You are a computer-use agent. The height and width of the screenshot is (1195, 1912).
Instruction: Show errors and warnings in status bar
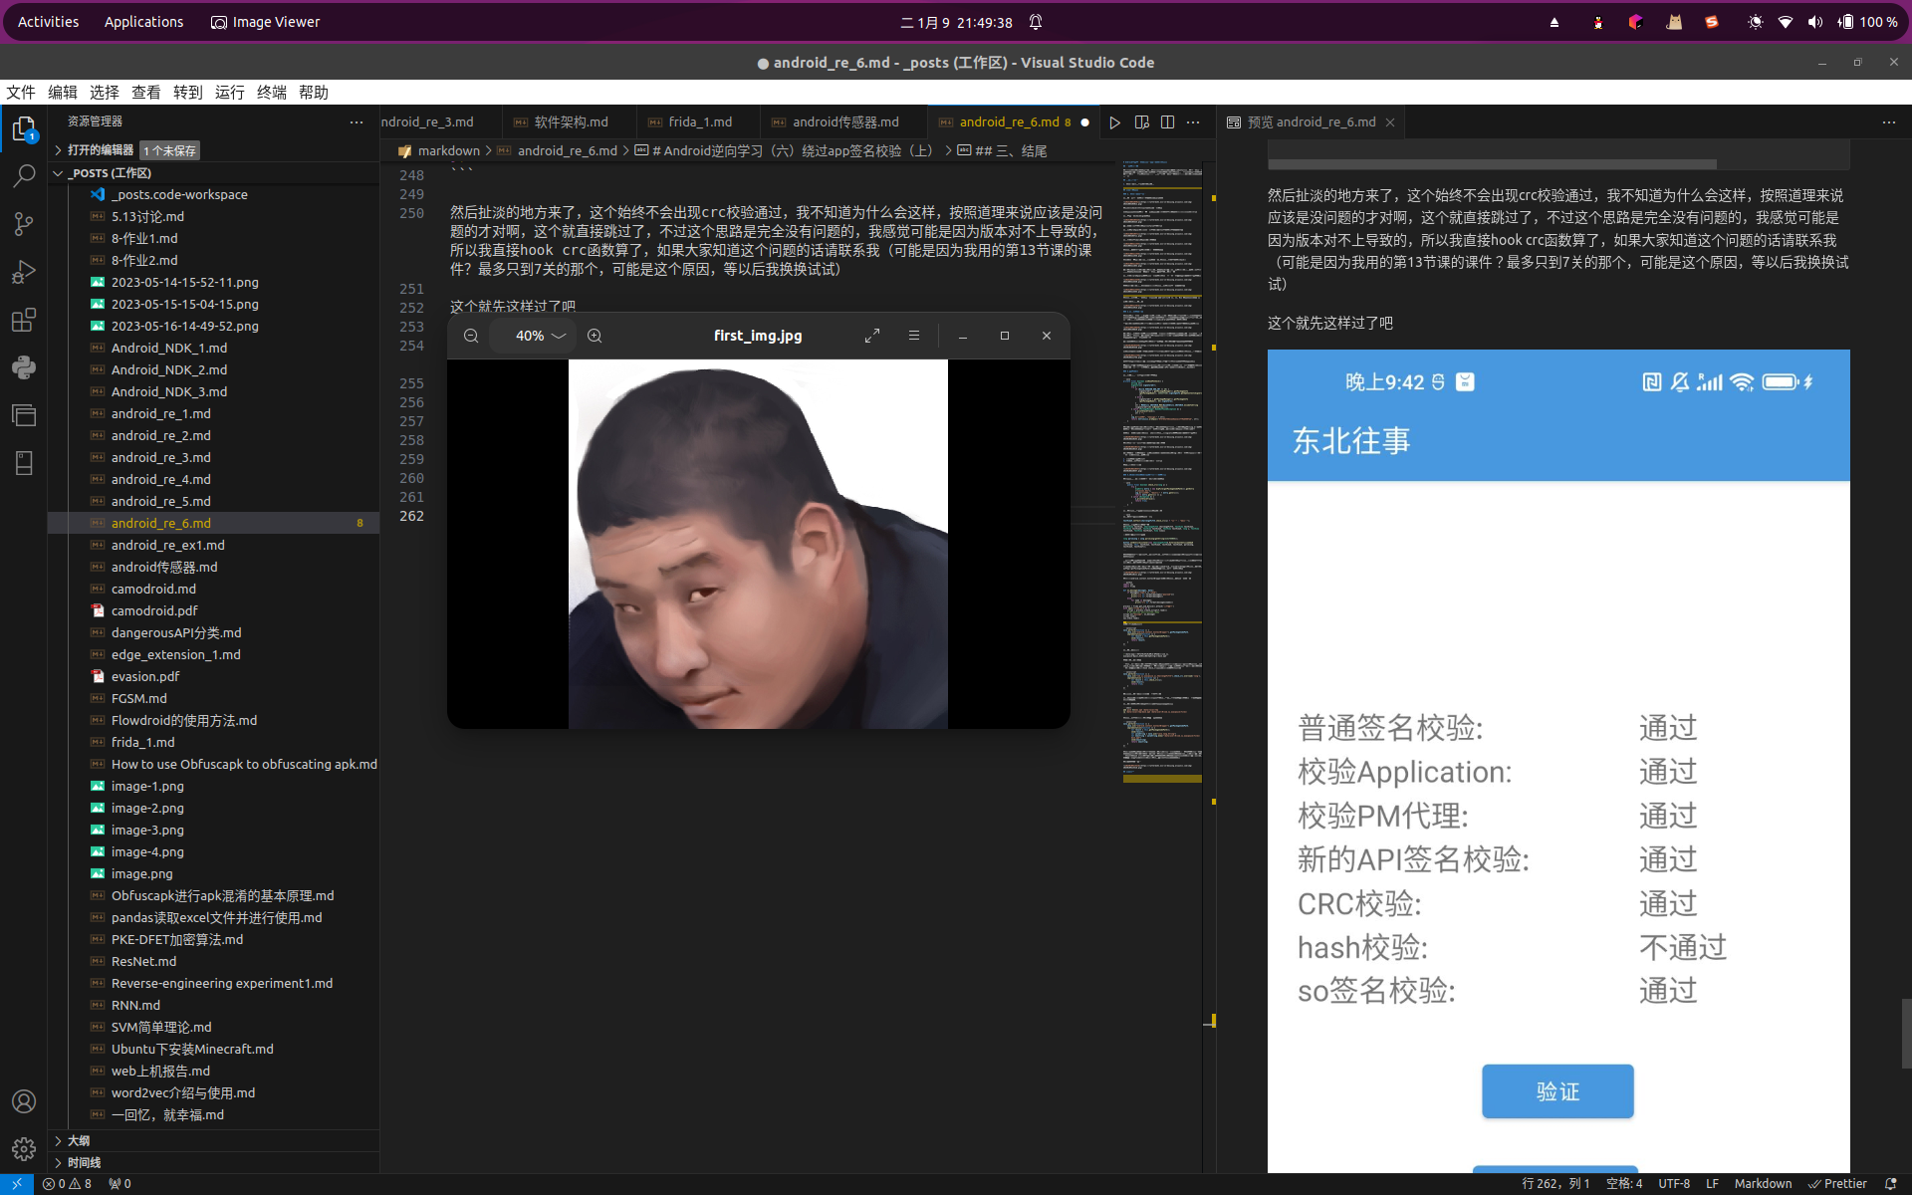pyautogui.click(x=67, y=1184)
